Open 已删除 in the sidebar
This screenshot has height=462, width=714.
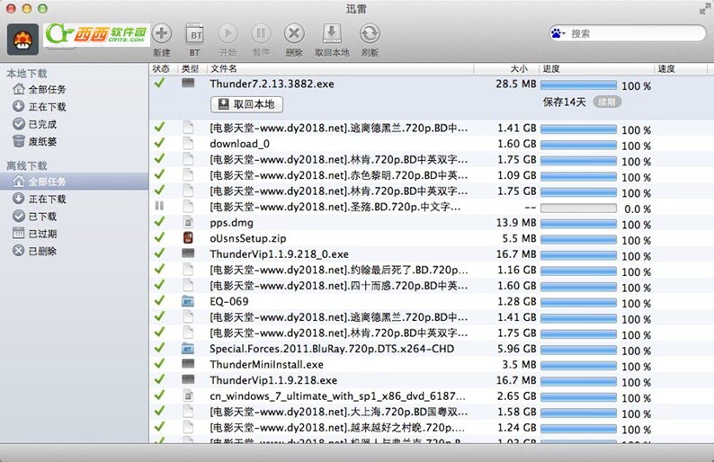[x=34, y=251]
